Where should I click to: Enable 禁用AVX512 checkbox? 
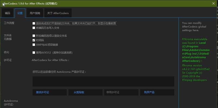click(34, 53)
